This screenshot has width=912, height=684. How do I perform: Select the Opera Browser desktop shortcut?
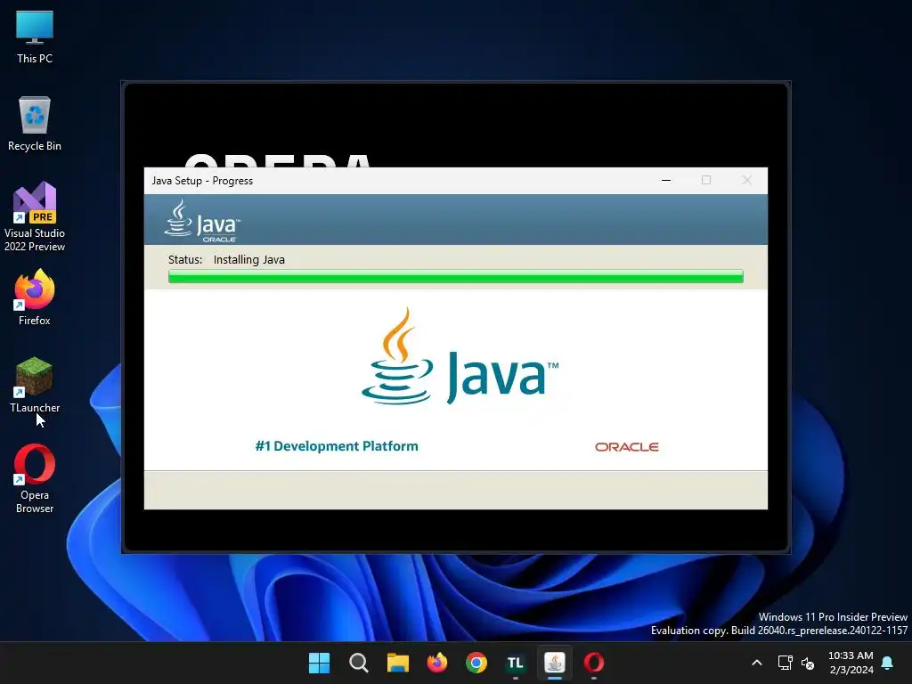[x=35, y=478]
